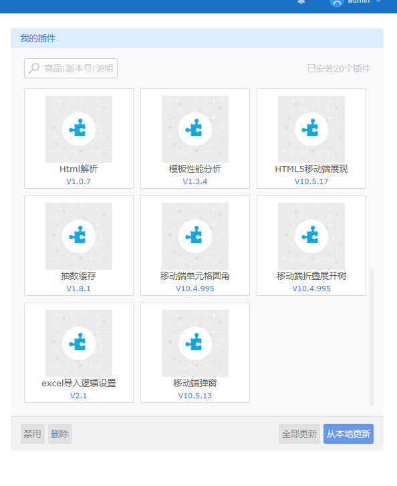Focus the 商品|版本号|说明 search field
This screenshot has width=397, height=486.
(x=71, y=68)
